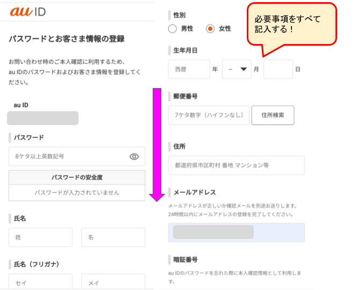Open the birth month dropdown
The height and width of the screenshot is (290, 357).
point(237,69)
